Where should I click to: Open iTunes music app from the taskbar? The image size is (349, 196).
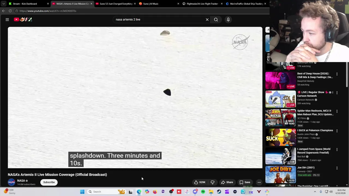tap(187, 192)
